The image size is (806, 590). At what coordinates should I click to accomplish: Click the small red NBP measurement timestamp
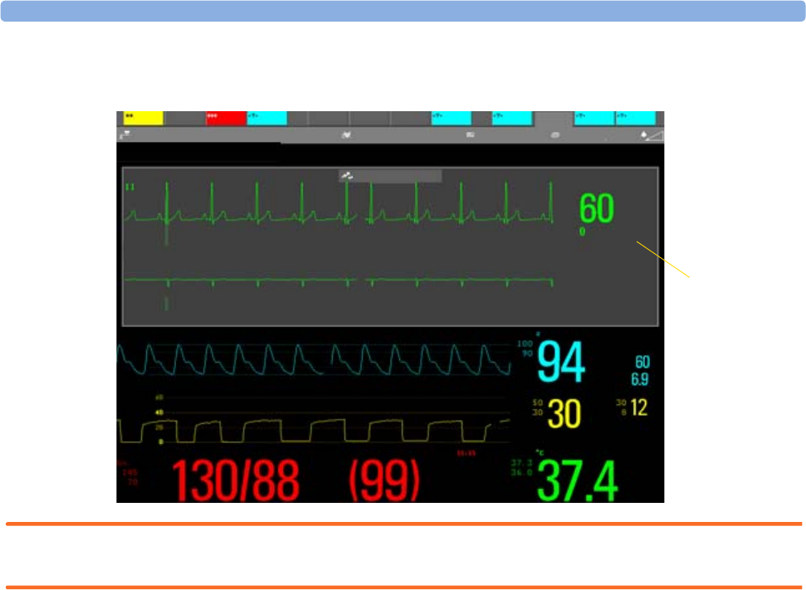467,453
